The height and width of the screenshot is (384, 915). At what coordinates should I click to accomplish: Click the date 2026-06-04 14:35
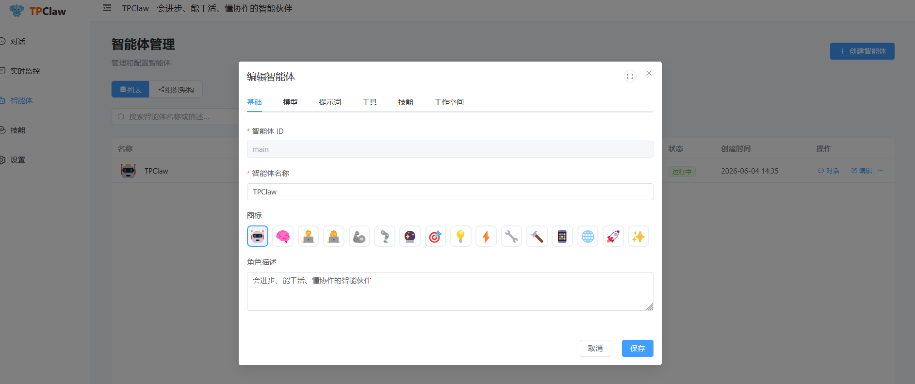point(750,171)
